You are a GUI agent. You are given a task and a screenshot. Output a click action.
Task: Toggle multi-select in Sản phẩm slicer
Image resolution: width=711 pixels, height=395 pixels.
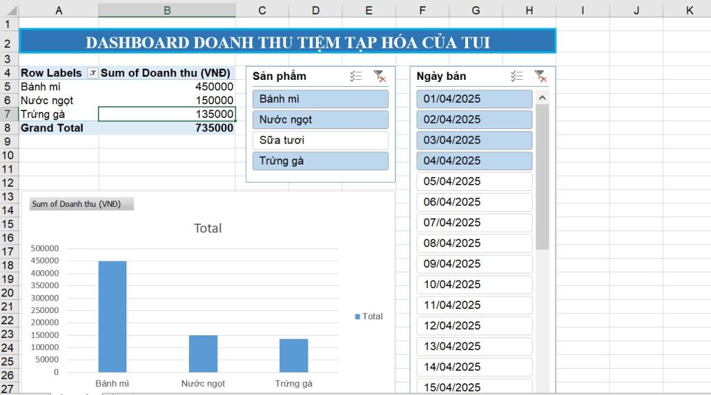[356, 76]
